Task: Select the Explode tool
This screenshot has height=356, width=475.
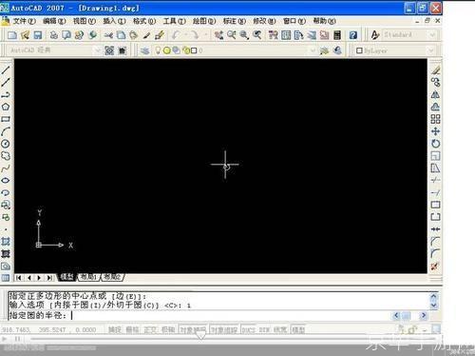Action: click(x=436, y=267)
